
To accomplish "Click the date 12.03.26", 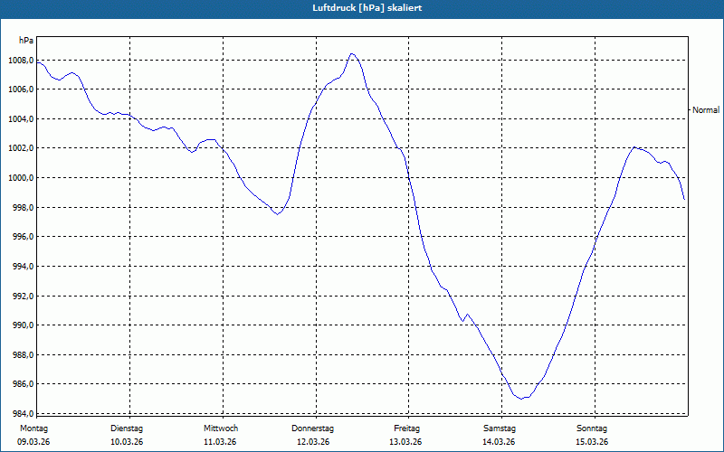I will pyautogui.click(x=313, y=442).
